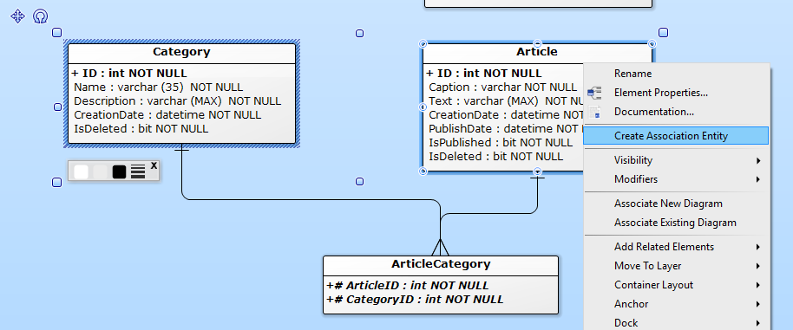Viewport: 793px width, 330px height.
Task: Click Article's ID : int NOT NULL column
Action: point(484,74)
